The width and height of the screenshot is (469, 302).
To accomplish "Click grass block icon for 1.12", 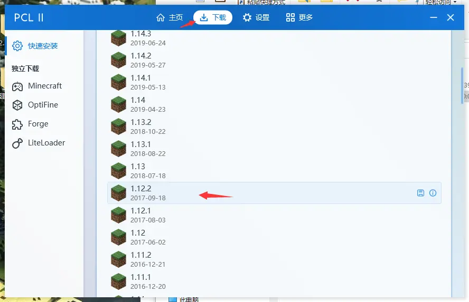I will click(118, 237).
